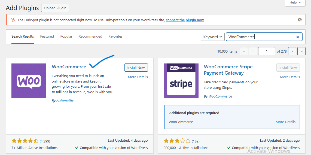The height and width of the screenshot is (155, 311).
Task: Click the Add Plugins page heading
Action: coord(22,8)
